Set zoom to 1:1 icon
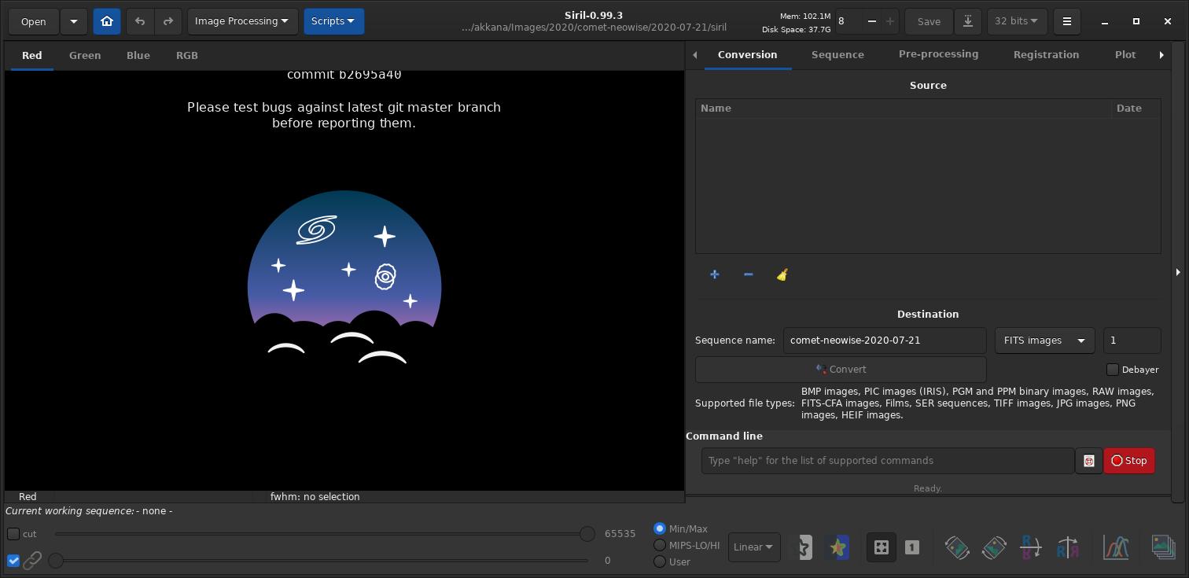The image size is (1189, 578). pos(912,547)
